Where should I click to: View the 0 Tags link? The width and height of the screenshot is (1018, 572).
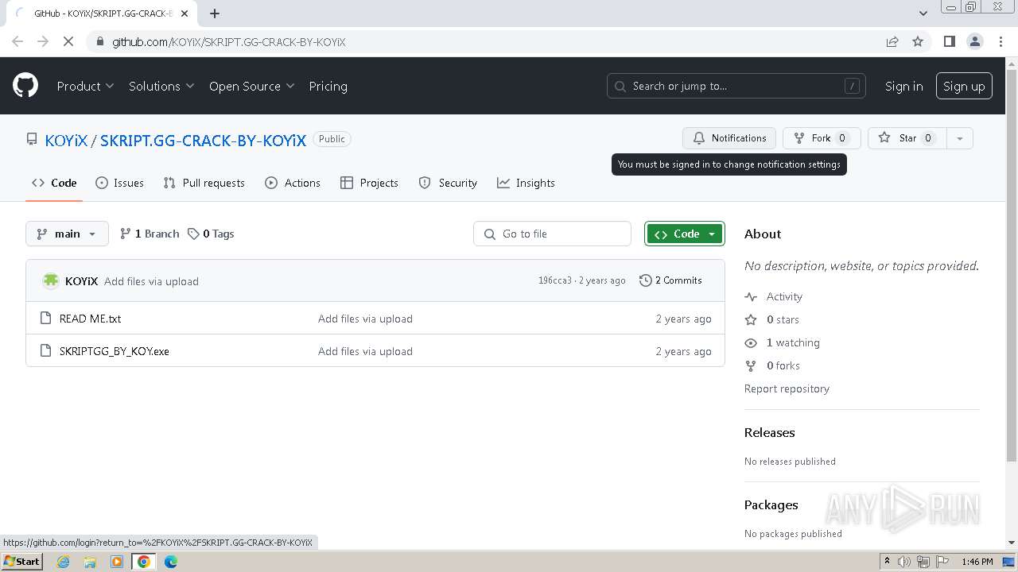211,234
